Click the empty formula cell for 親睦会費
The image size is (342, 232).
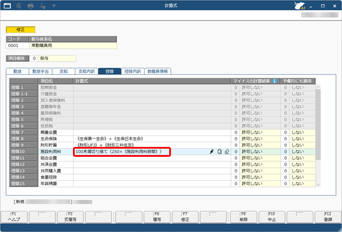pyautogui.click(x=152, y=132)
